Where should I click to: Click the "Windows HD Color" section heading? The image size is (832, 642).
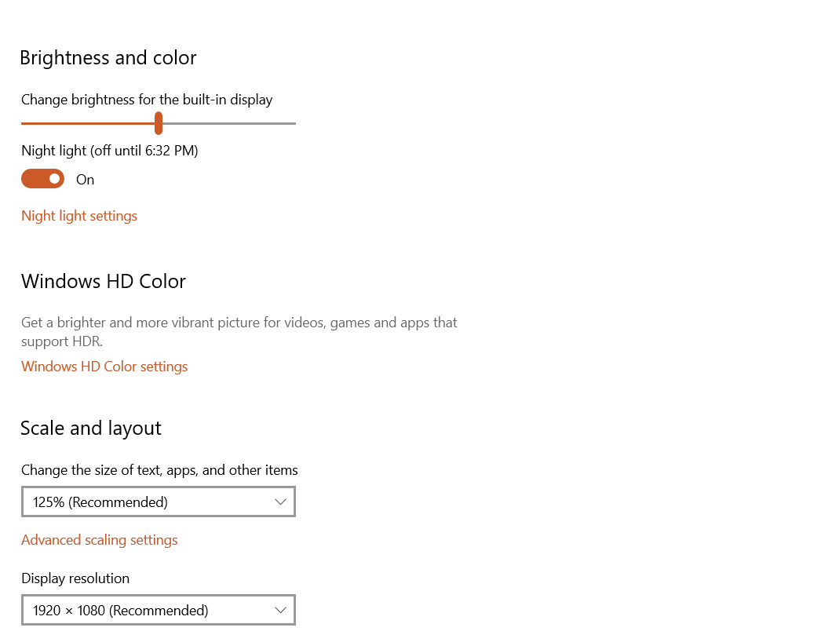[x=104, y=282]
